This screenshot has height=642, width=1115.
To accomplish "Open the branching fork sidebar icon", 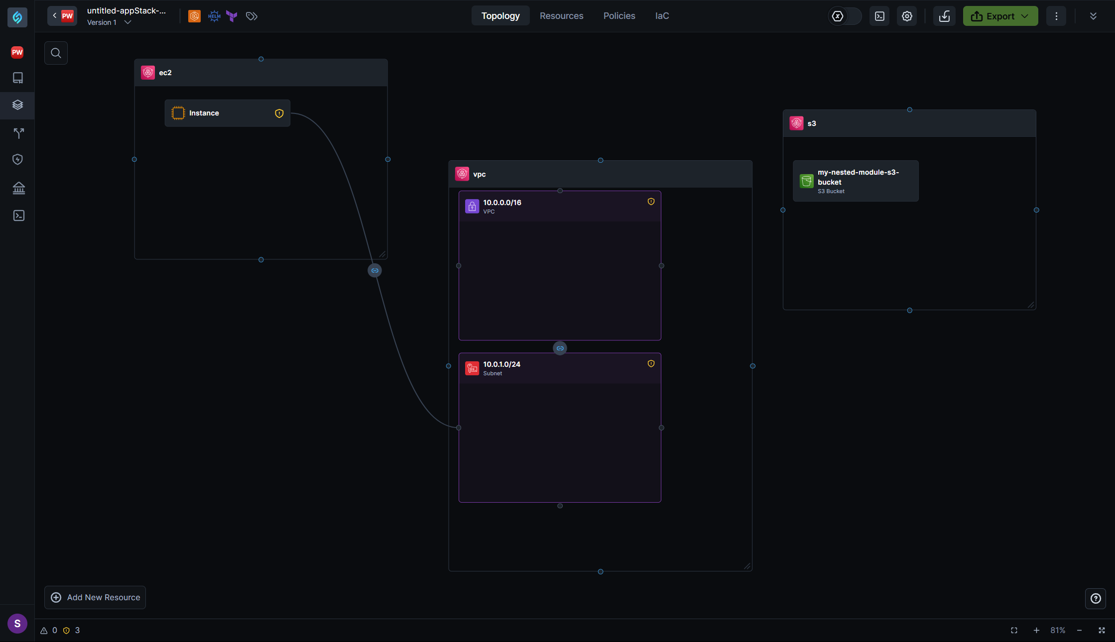I will click(x=18, y=133).
